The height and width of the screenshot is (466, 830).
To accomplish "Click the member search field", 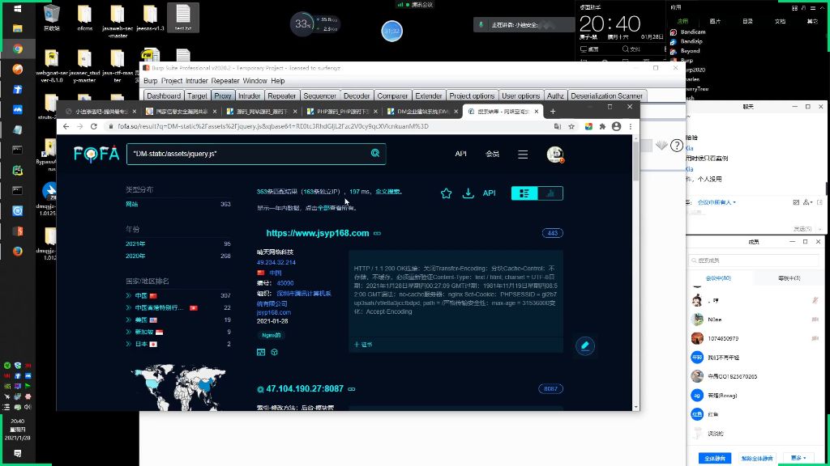I will (754, 260).
